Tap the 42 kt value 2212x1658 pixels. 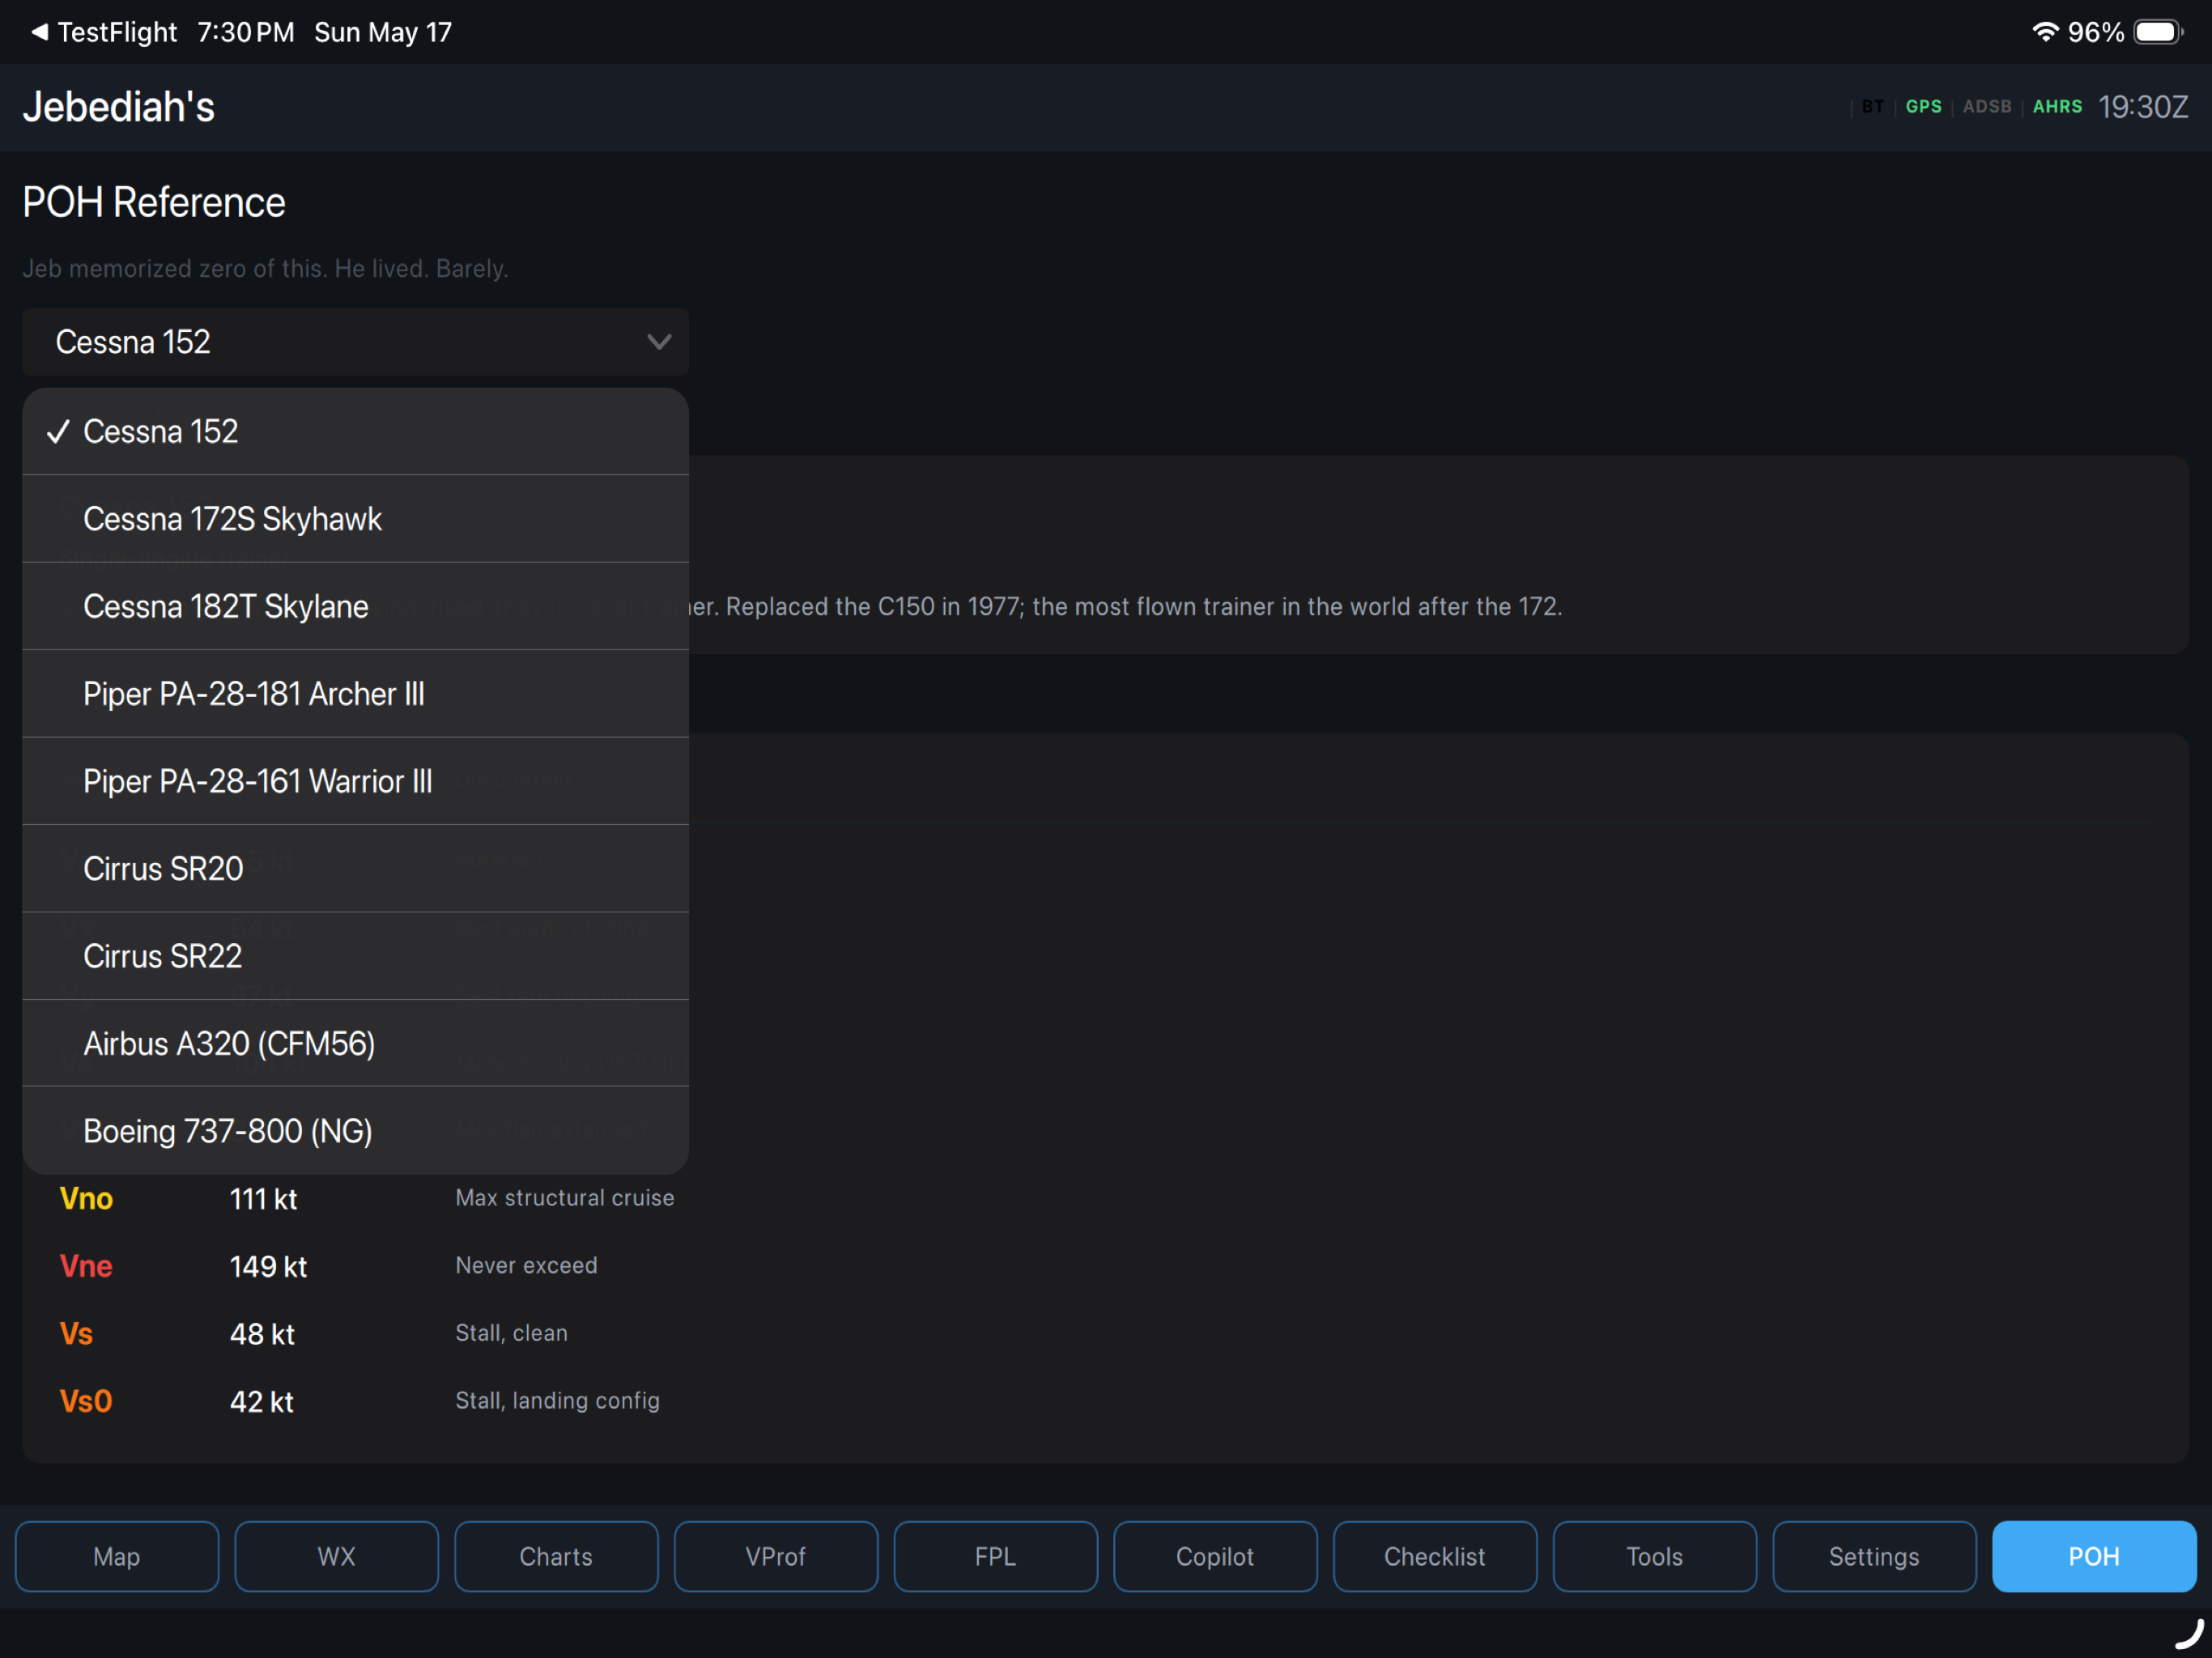(x=262, y=1402)
